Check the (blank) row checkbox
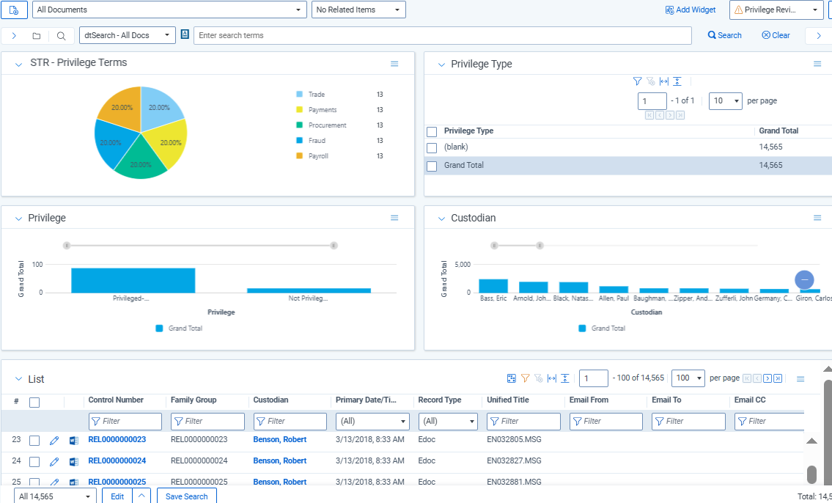 432,148
